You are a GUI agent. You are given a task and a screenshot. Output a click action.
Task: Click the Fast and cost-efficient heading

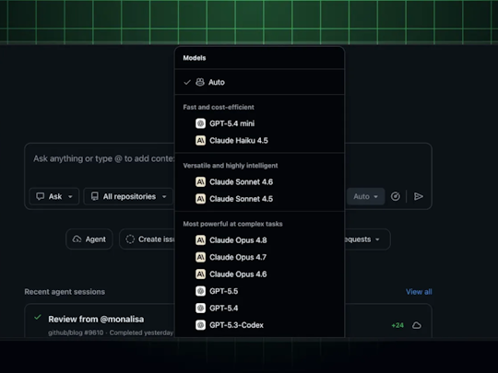(x=219, y=107)
